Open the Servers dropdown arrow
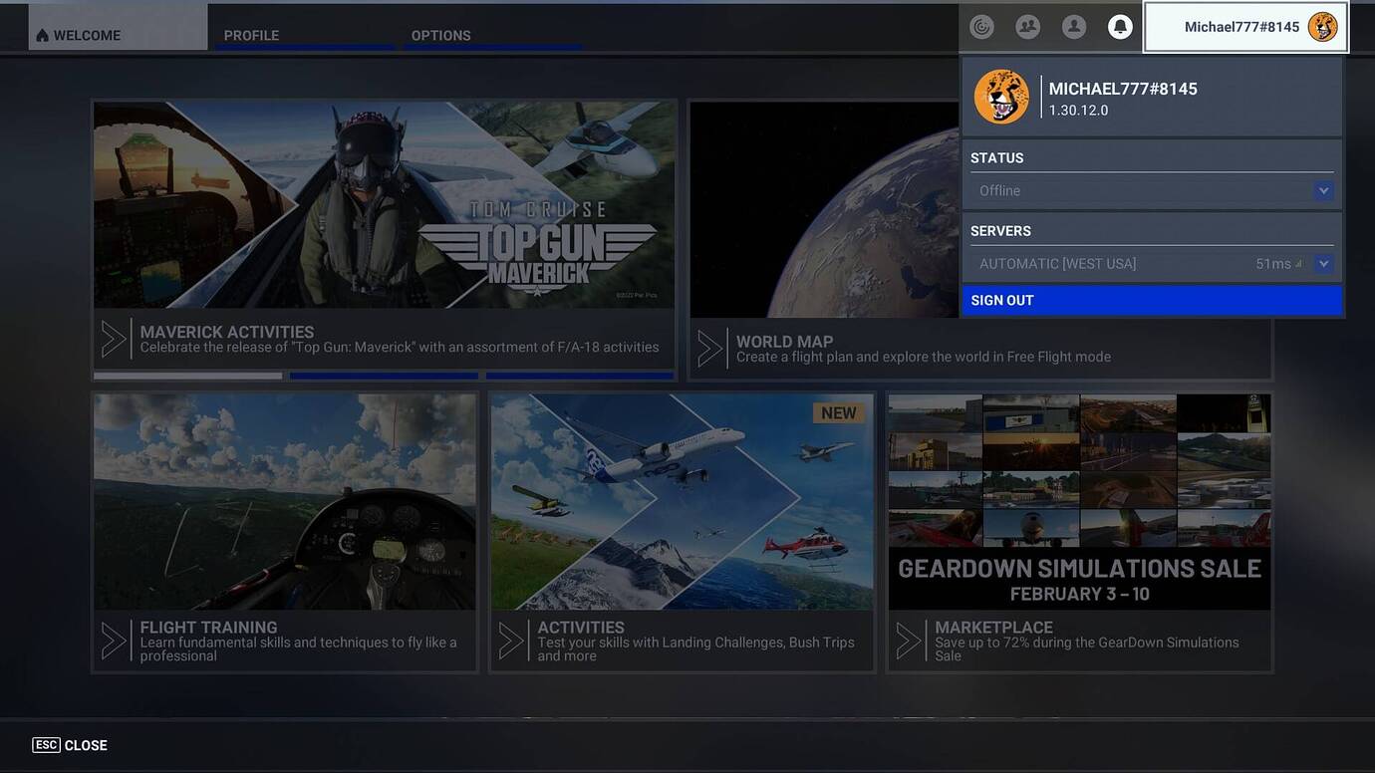 [1323, 264]
